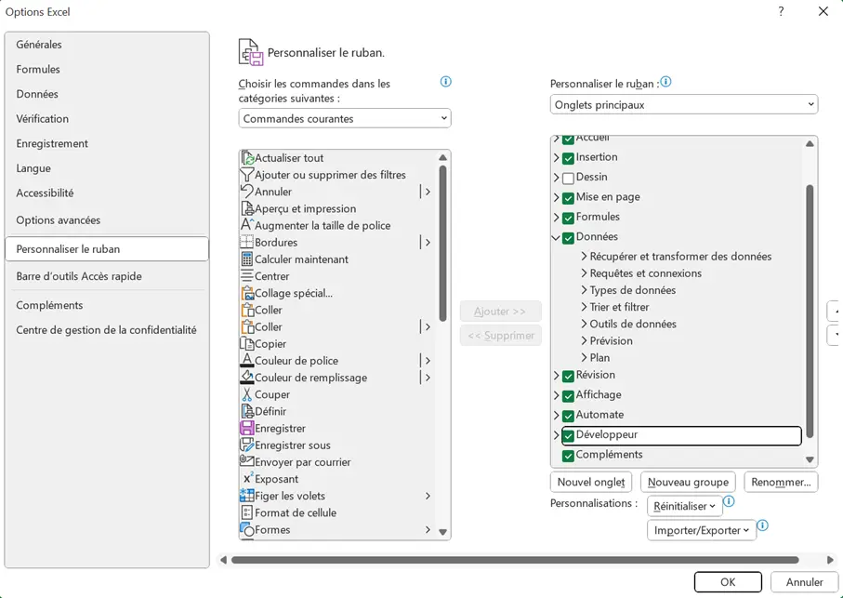843x598 pixels.
Task: Click the Renommer button
Action: [x=781, y=482]
